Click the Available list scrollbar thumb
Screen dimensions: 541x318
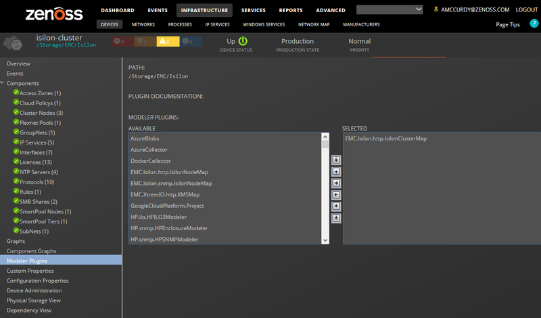pyautogui.click(x=325, y=144)
